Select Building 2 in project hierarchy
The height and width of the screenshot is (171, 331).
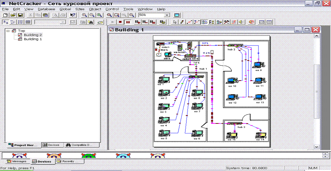point(33,35)
